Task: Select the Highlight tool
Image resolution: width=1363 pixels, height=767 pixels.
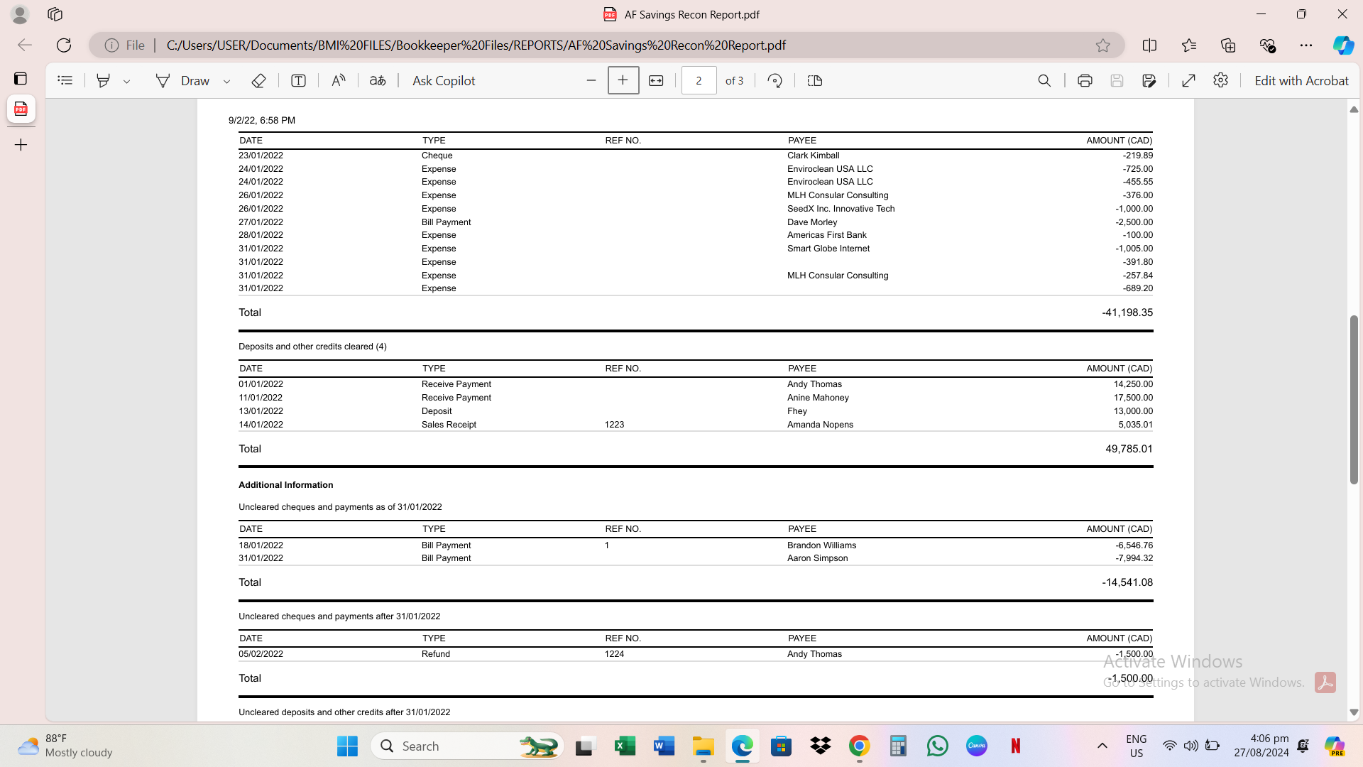Action: point(103,81)
